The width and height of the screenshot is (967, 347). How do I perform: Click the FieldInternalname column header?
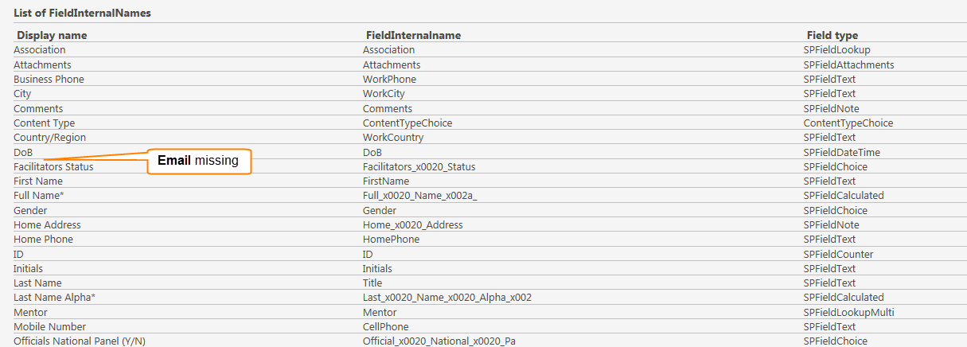point(413,35)
